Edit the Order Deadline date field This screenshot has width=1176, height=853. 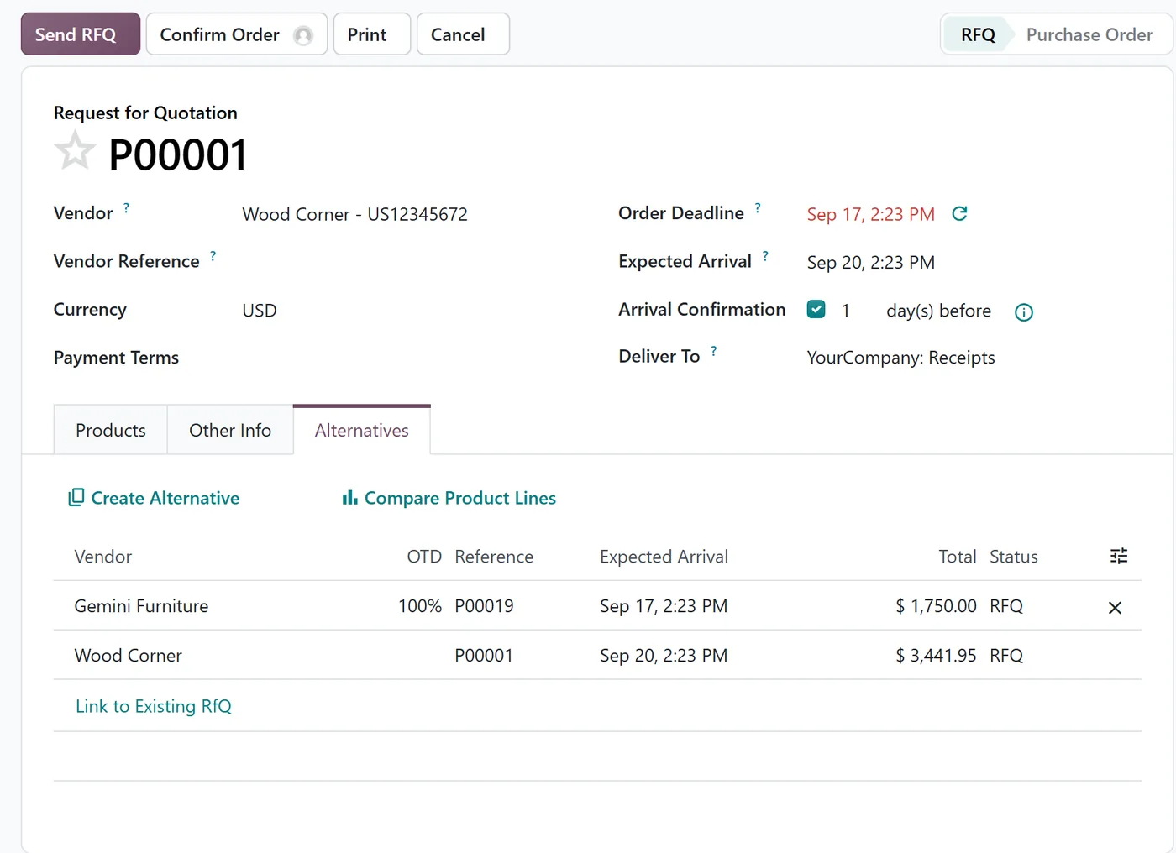871,214
